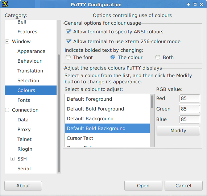Expand the SSH tree node

12,159
